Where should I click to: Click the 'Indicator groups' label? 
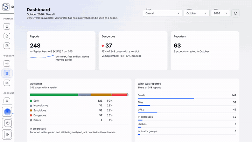click(147, 131)
